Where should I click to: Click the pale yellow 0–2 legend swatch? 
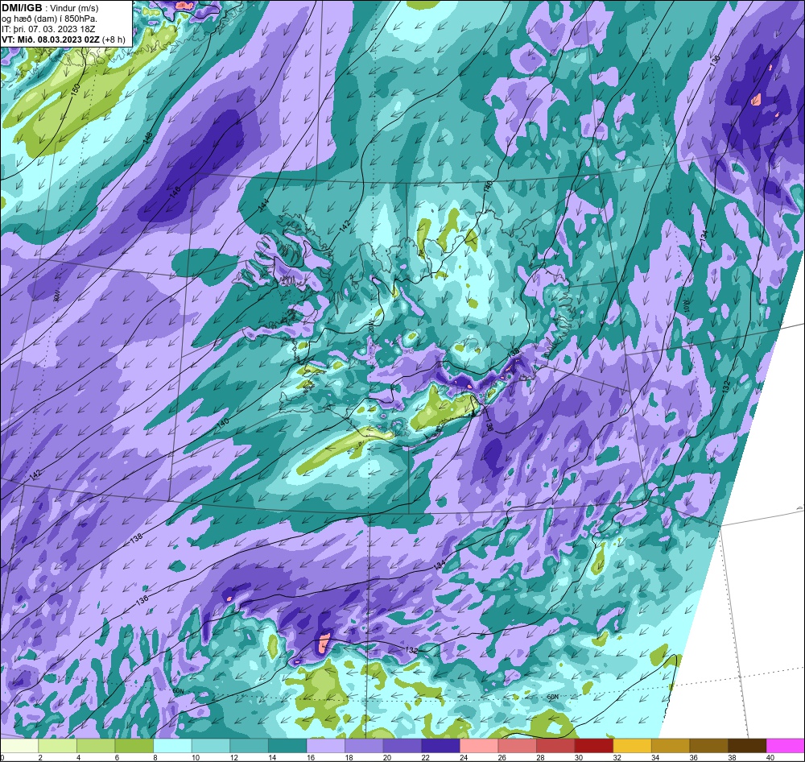click(x=19, y=745)
